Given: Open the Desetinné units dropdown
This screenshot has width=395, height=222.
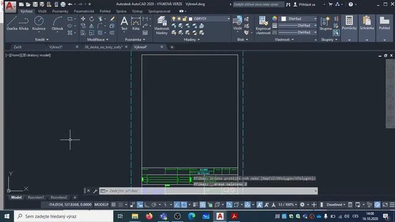Looking at the screenshot, I should click(x=336, y=205).
